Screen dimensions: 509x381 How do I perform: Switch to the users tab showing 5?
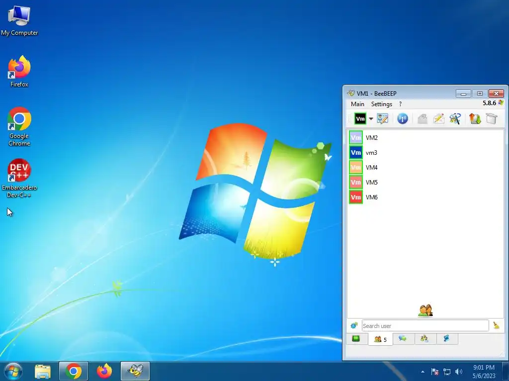coord(380,339)
